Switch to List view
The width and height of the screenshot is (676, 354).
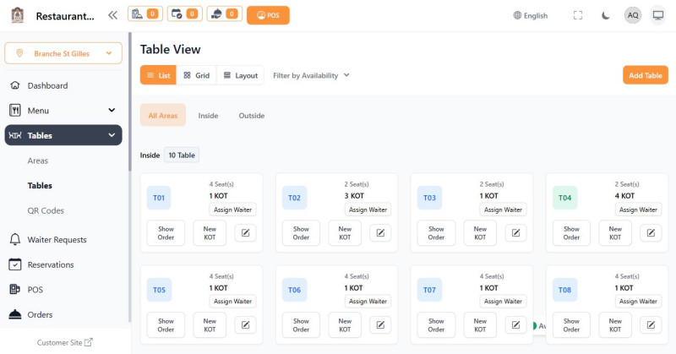(x=158, y=75)
